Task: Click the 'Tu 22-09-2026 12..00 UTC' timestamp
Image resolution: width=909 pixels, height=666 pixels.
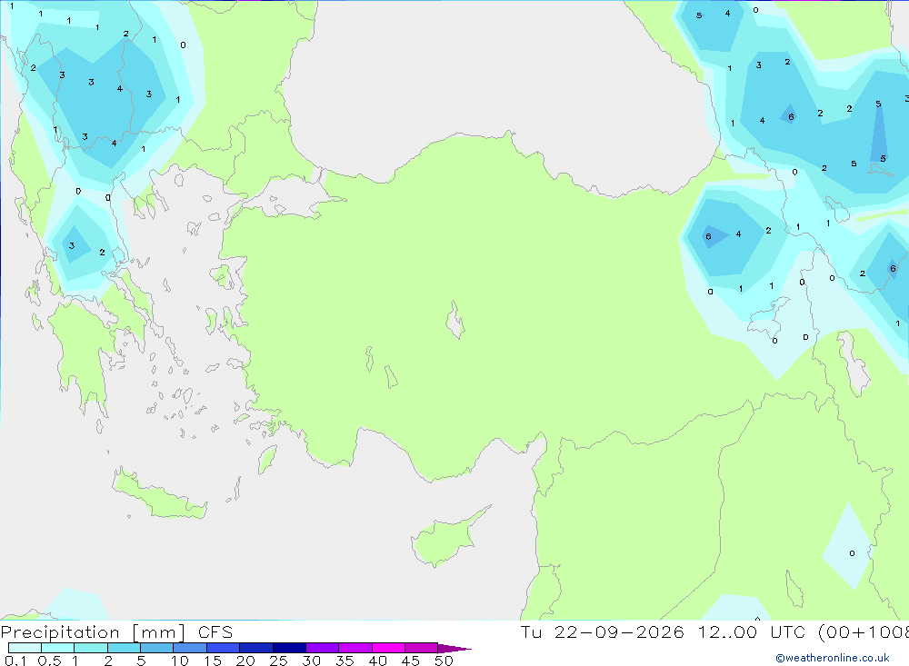Action: click(x=665, y=631)
